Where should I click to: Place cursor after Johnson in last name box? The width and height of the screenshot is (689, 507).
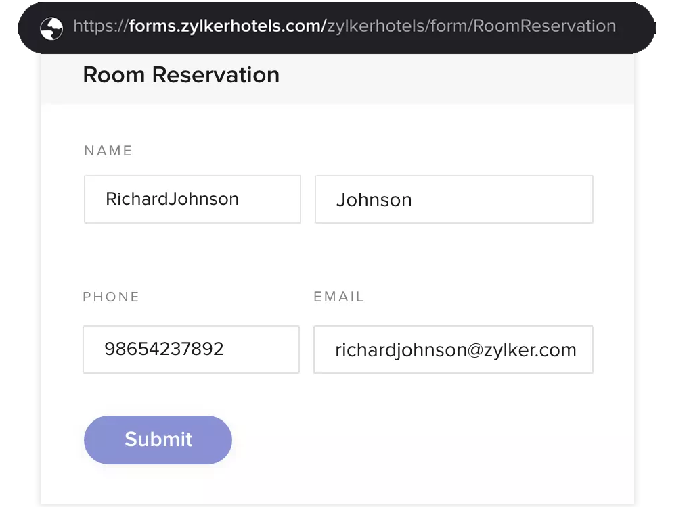pyautogui.click(x=414, y=200)
